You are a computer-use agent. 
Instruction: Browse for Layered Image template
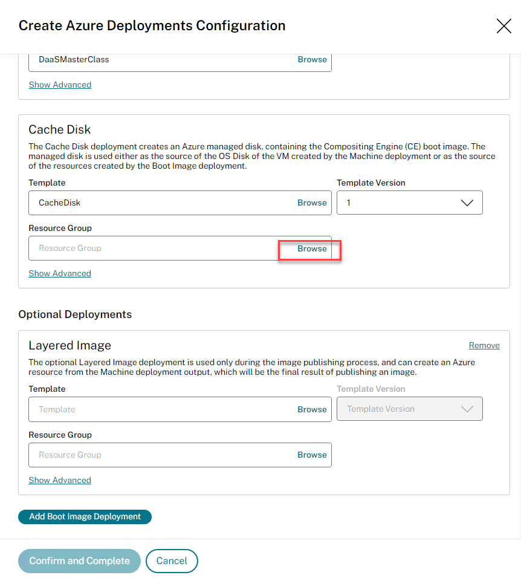312,409
